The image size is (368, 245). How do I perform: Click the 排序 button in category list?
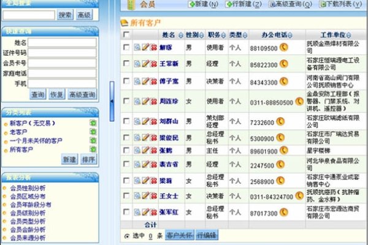click(88, 159)
